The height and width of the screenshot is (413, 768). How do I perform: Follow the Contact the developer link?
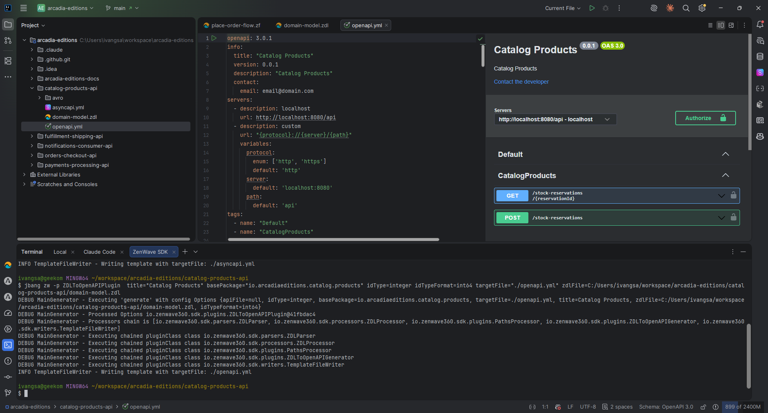tap(521, 82)
